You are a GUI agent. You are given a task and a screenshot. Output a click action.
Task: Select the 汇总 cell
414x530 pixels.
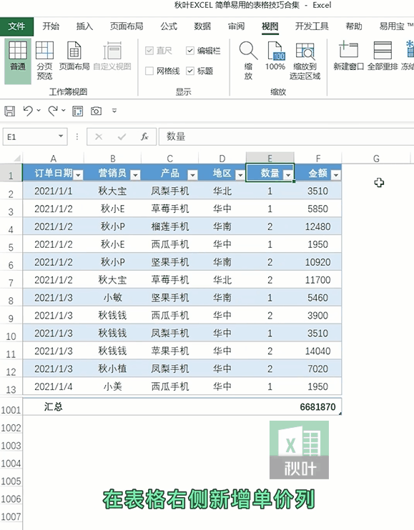point(53,406)
